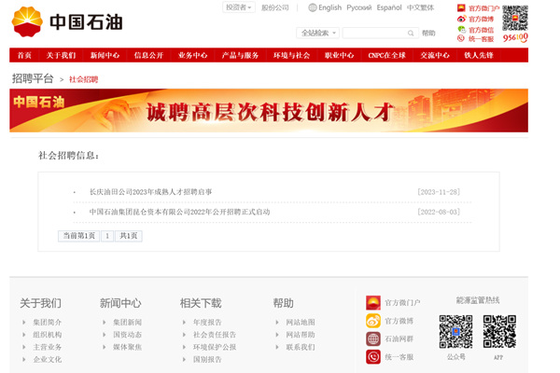Click the 2023-11-28 date text
This screenshot has width=560, height=373.
coord(439,192)
